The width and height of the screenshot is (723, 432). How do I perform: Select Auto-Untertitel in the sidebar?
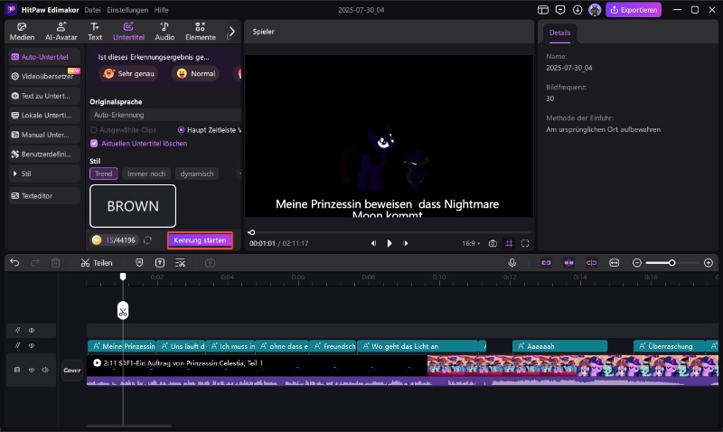[44, 57]
